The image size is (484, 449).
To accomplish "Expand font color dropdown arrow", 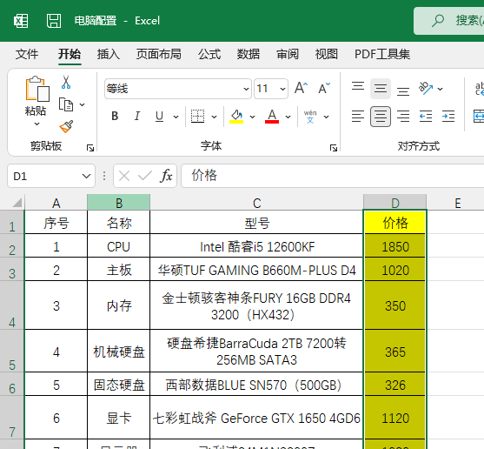I will tap(288, 117).
